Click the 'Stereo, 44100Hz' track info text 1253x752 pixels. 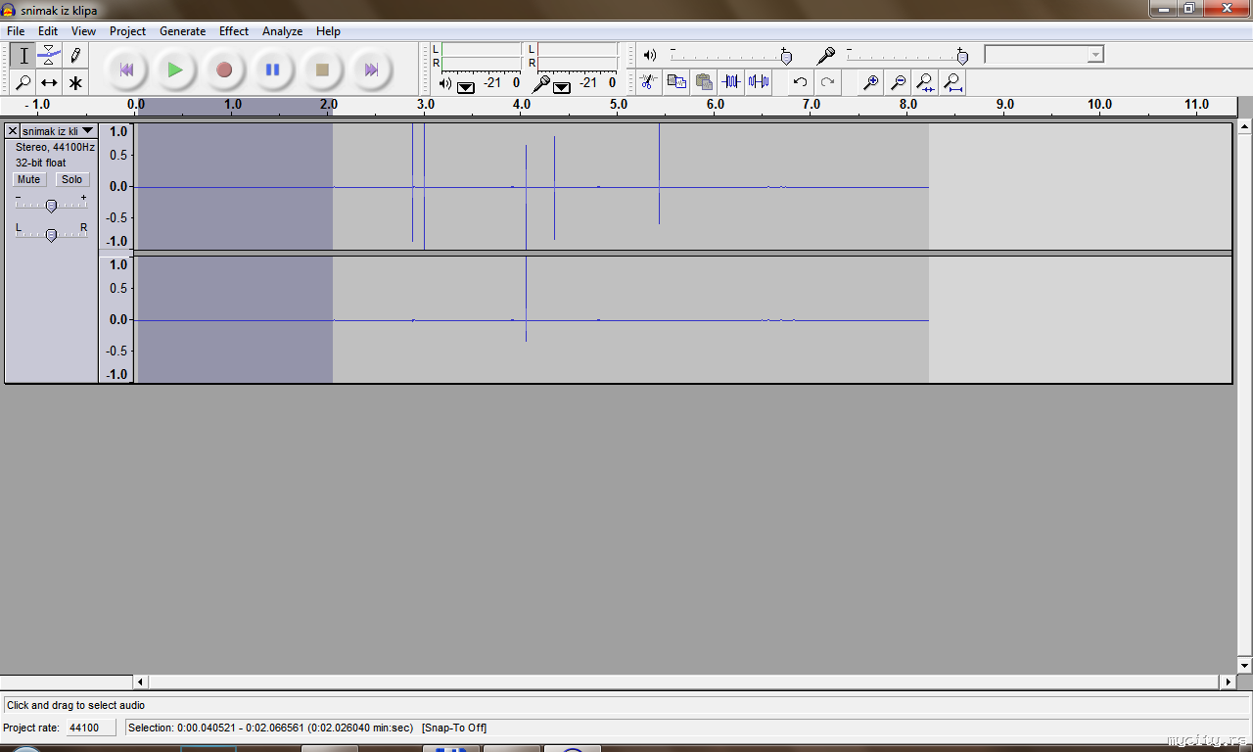pyautogui.click(x=55, y=147)
